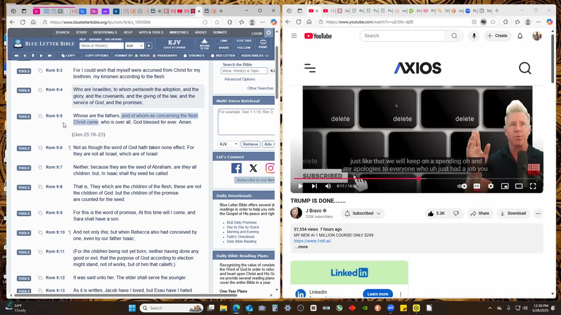
Task: Open File Explorer from the taskbar
Action: point(224,308)
